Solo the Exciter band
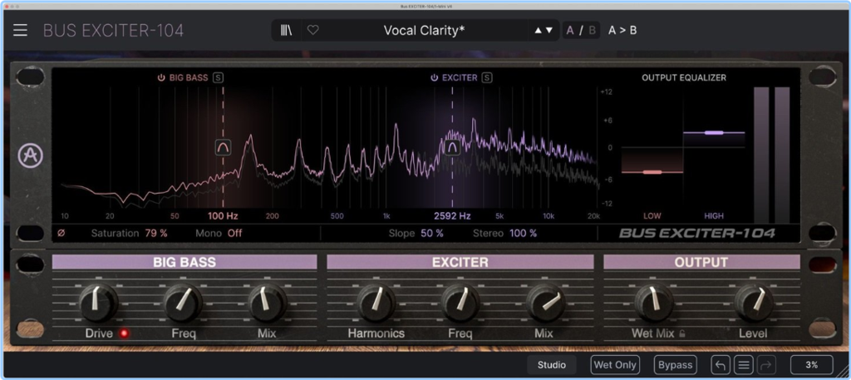 click(x=487, y=77)
